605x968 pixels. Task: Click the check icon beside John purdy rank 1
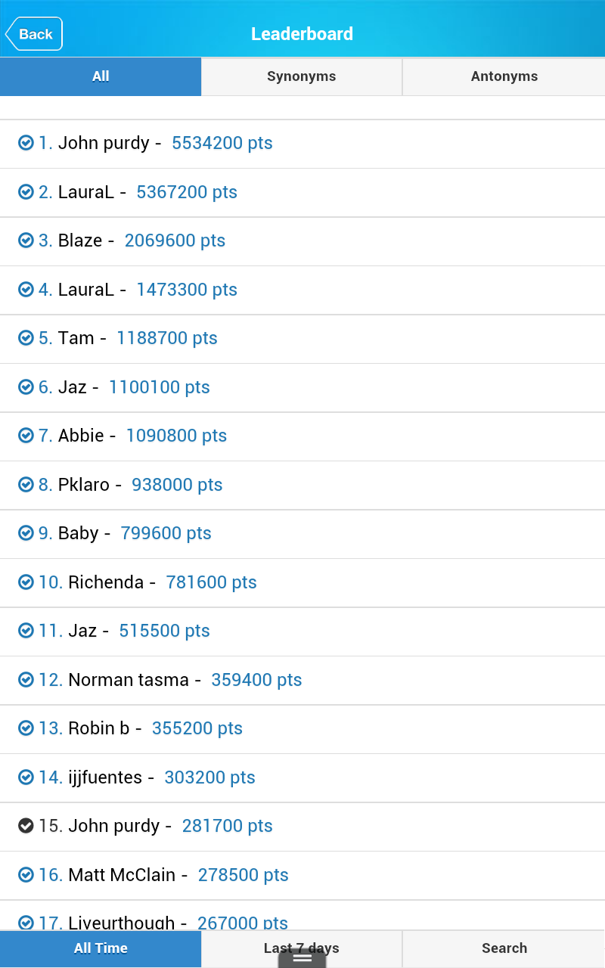pyautogui.click(x=26, y=143)
